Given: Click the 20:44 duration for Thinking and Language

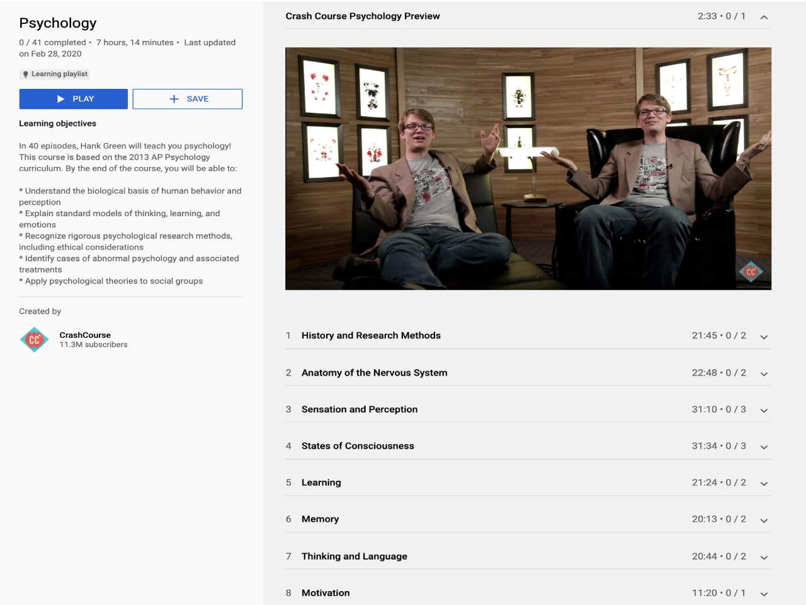Looking at the screenshot, I should [x=704, y=556].
